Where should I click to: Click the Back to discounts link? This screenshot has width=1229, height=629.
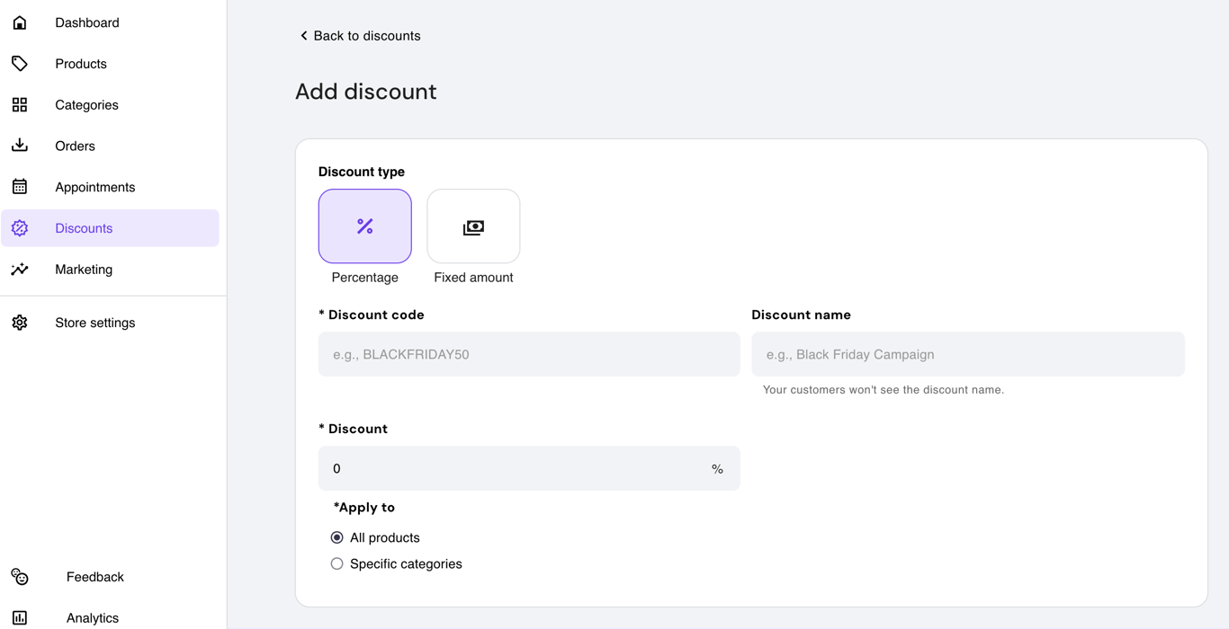(360, 35)
